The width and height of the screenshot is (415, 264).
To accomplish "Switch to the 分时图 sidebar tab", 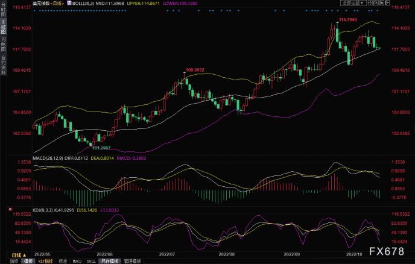I will tap(3, 10).
